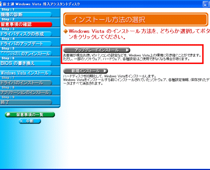
Task: Click the アップグレードインストール button
Action: click(97, 50)
